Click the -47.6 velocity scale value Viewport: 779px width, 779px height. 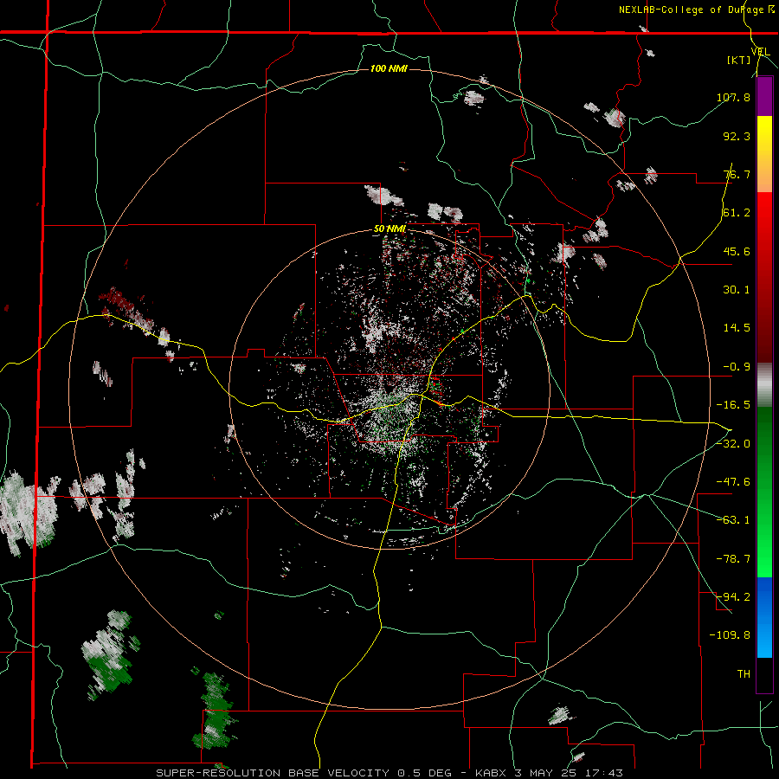click(733, 482)
